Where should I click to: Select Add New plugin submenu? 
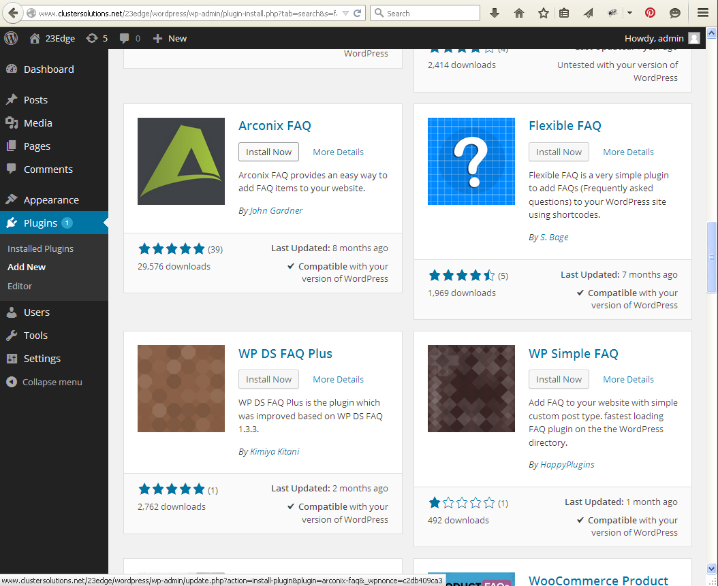27,267
